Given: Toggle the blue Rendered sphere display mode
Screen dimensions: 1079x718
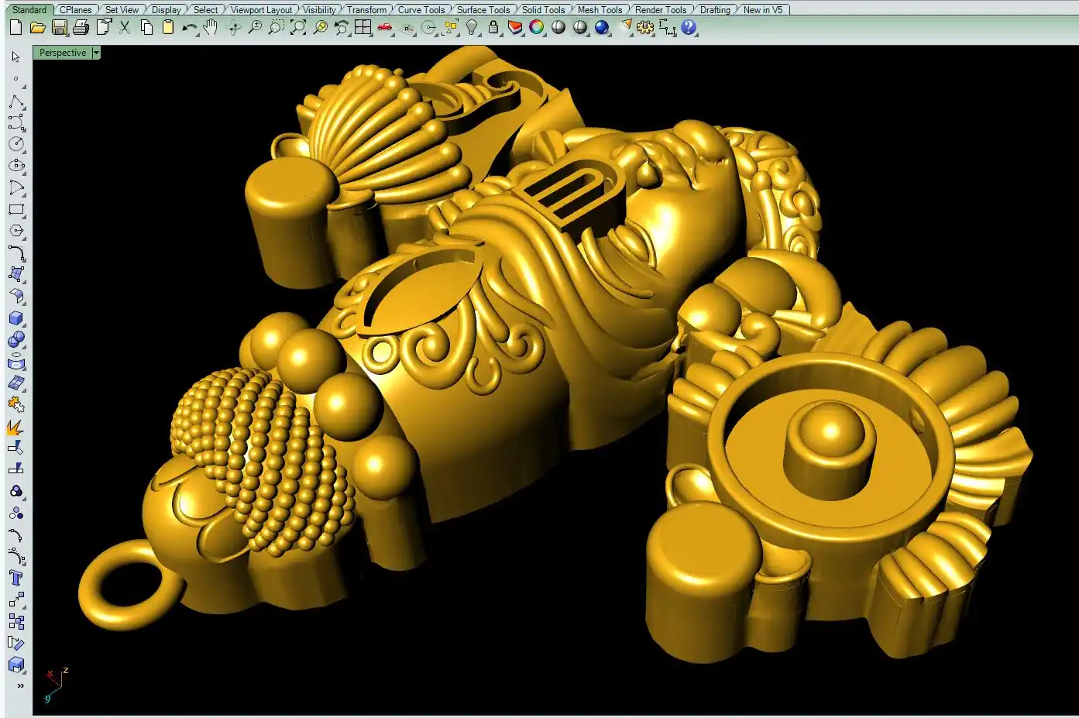Looking at the screenshot, I should (602, 28).
